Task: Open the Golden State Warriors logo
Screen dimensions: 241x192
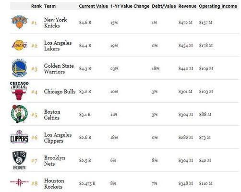Action: pos(19,68)
